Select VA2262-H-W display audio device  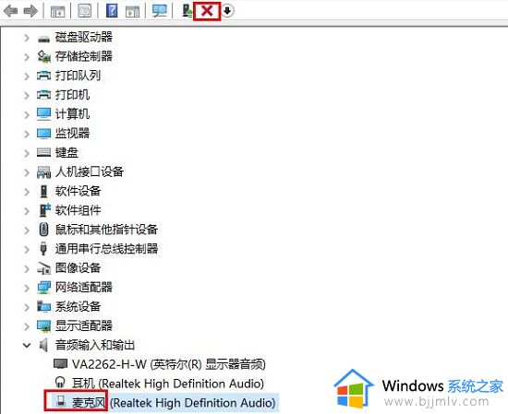[169, 364]
